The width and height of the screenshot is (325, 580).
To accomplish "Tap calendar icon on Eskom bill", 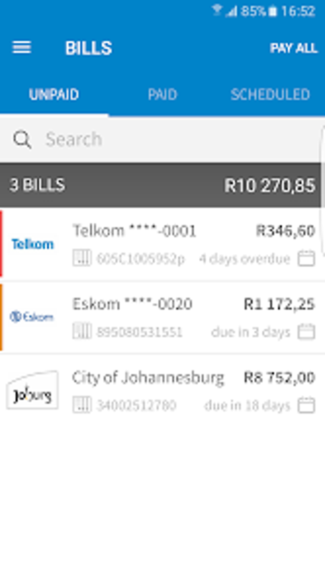I will pyautogui.click(x=306, y=332).
